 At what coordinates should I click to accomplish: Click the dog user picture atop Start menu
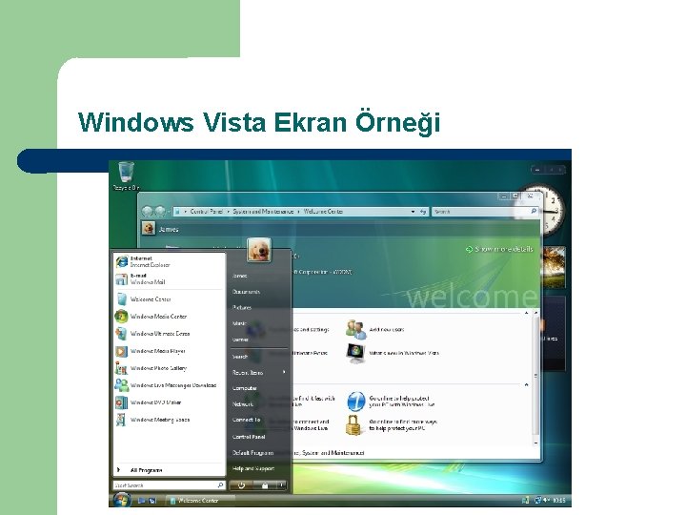click(258, 250)
